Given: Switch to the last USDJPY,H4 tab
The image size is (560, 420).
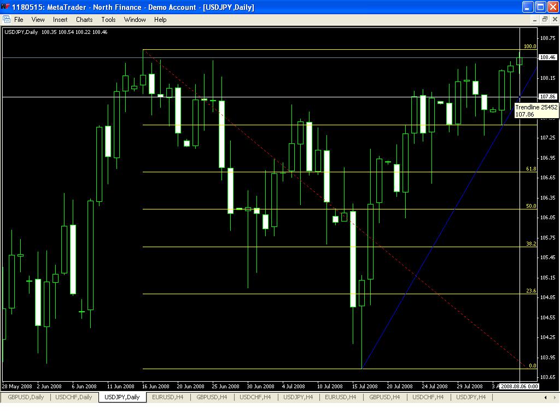Looking at the screenshot, I should coord(471,397).
